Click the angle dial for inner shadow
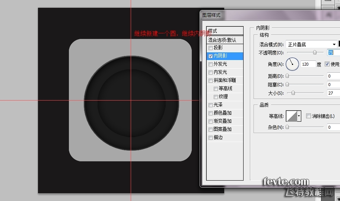Image resolution: width=340 pixels, height=201 pixels. pyautogui.click(x=292, y=64)
